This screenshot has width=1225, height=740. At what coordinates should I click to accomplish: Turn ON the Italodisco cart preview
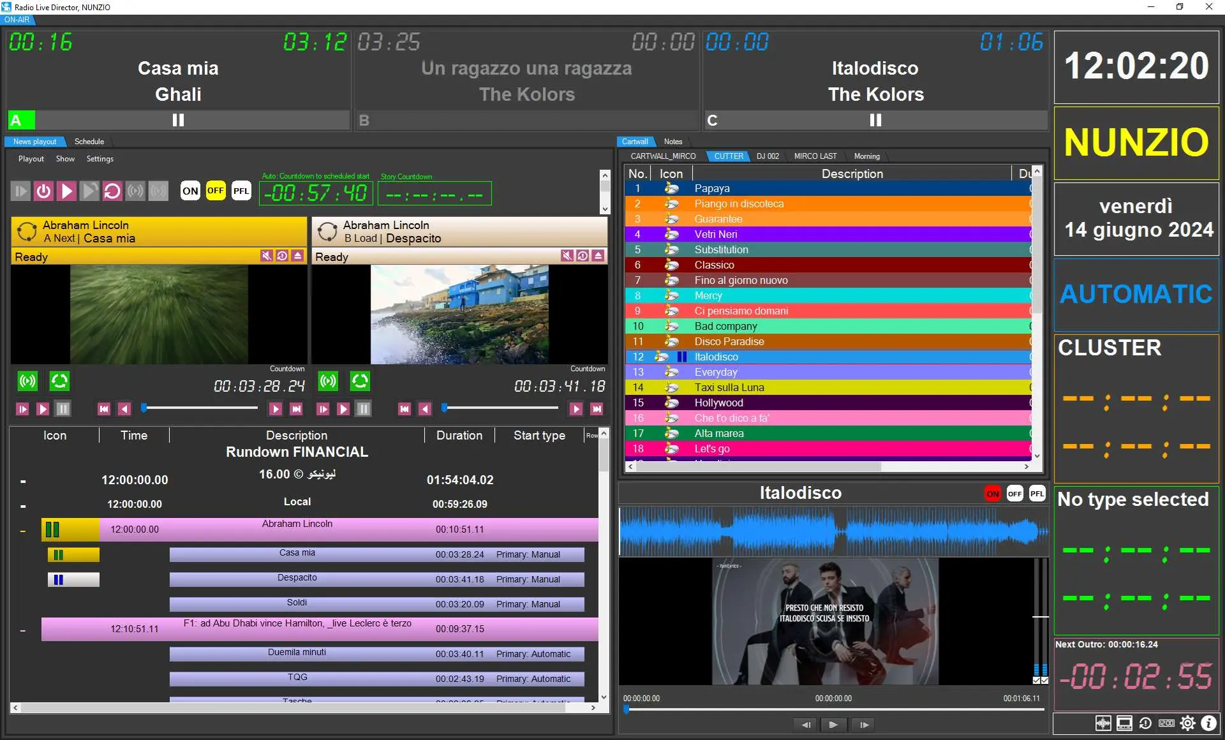tap(993, 494)
